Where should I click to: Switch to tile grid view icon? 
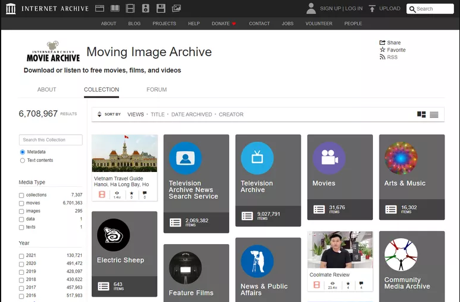pos(422,115)
